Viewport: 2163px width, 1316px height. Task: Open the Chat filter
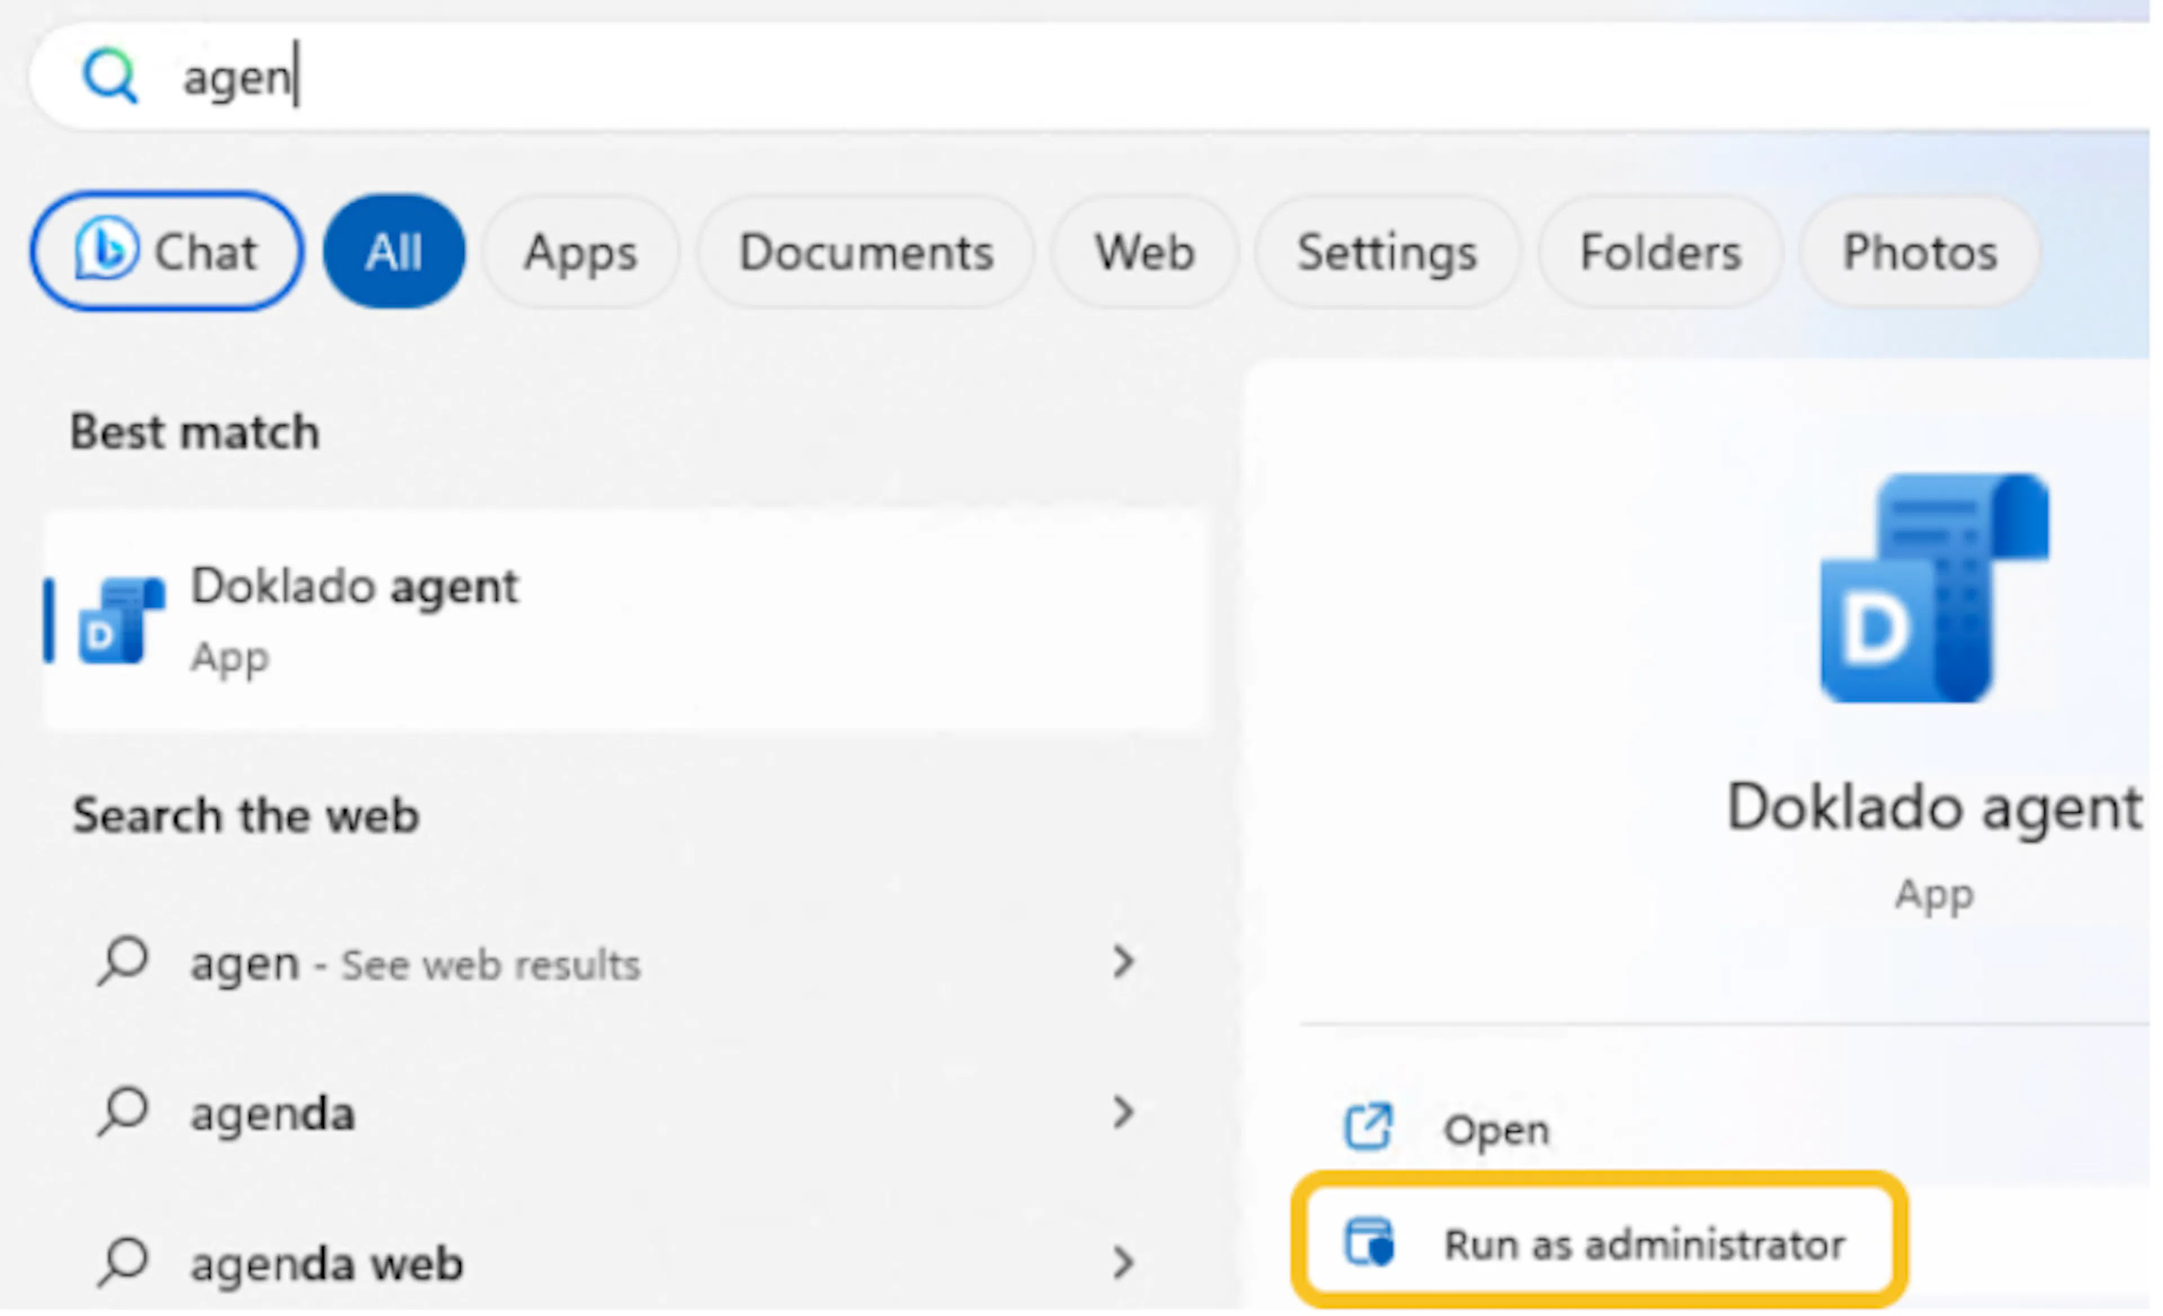point(167,251)
